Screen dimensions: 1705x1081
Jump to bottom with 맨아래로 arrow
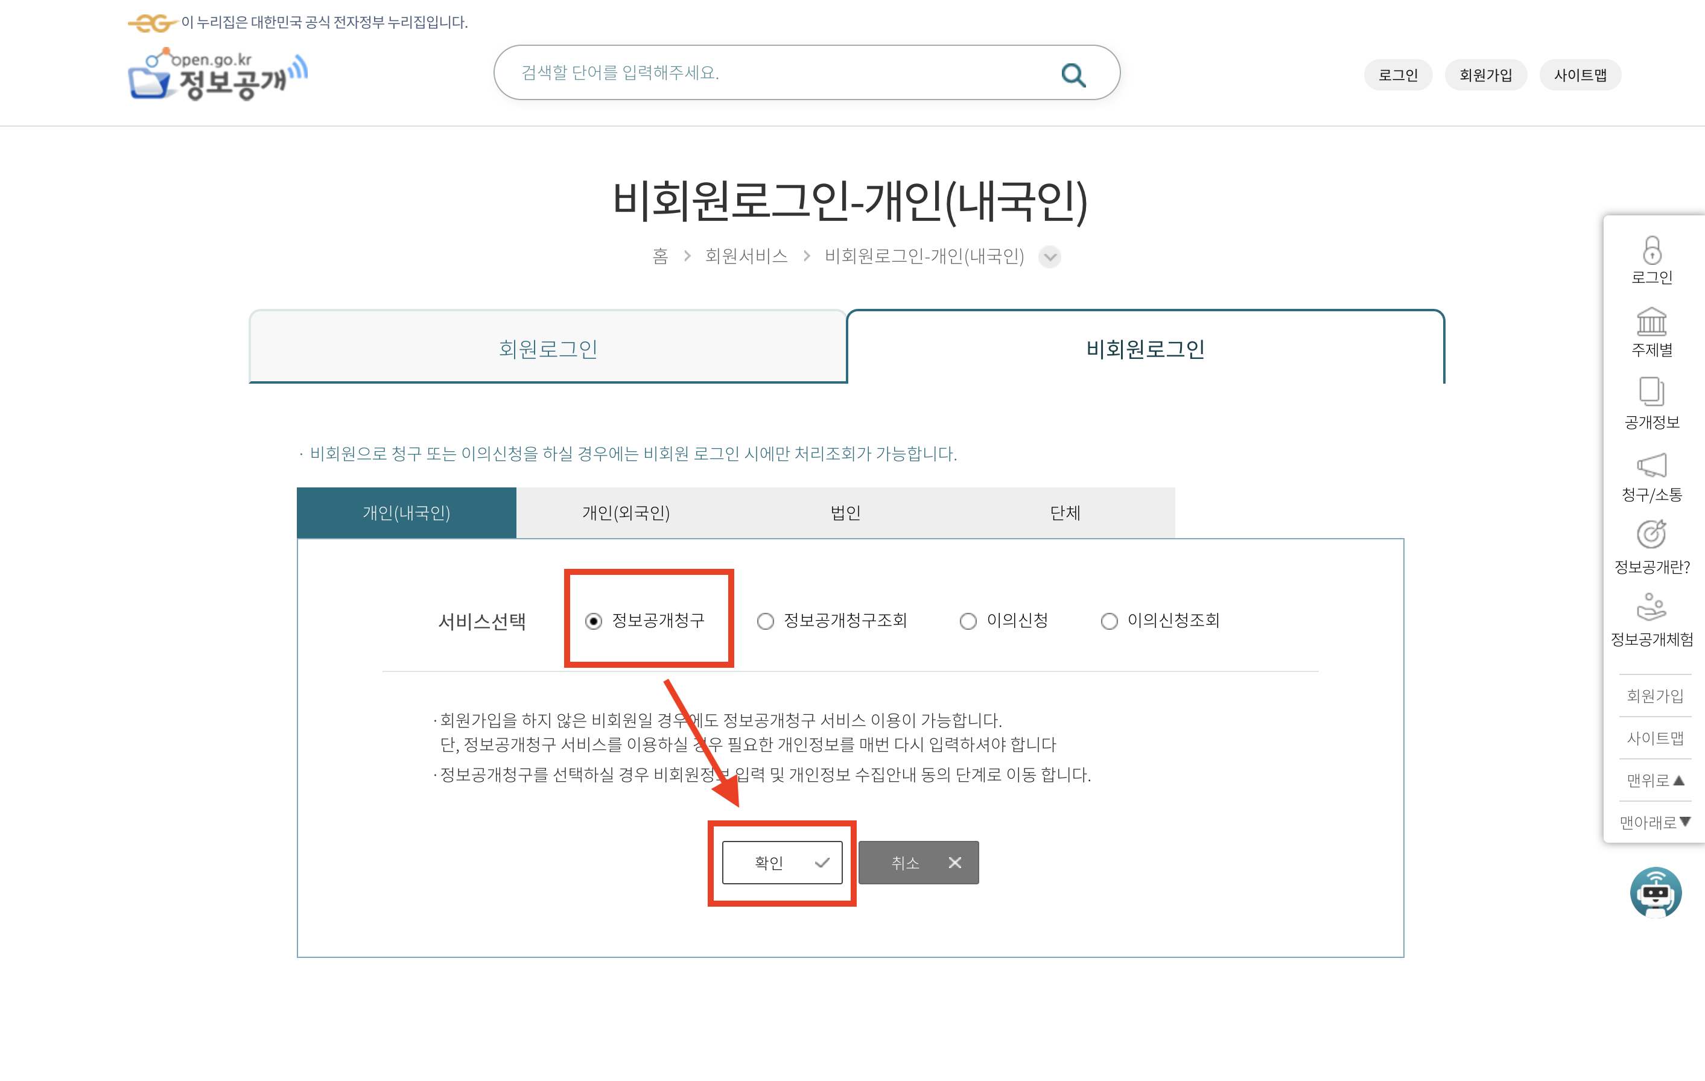[x=1655, y=822]
